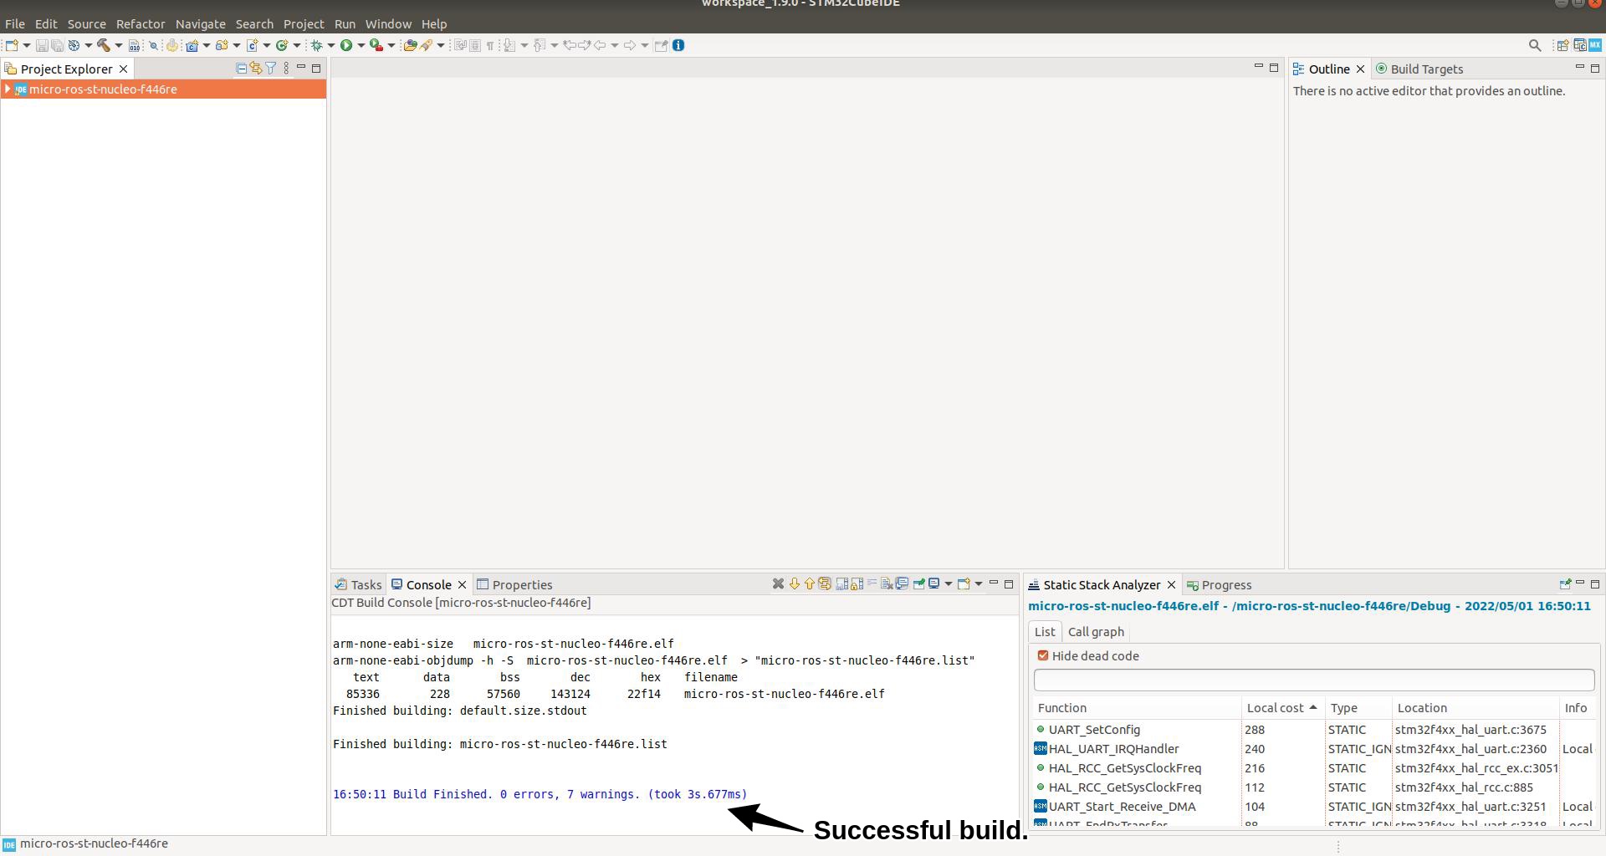Viewport: 1606px width, 856px height.
Task: Click the Build Finished status line in console
Action: 540,794
